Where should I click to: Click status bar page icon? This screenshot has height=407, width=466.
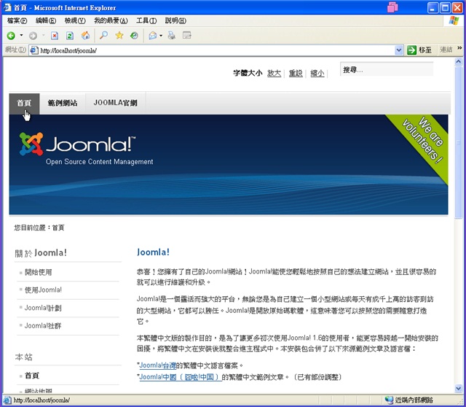[7, 400]
